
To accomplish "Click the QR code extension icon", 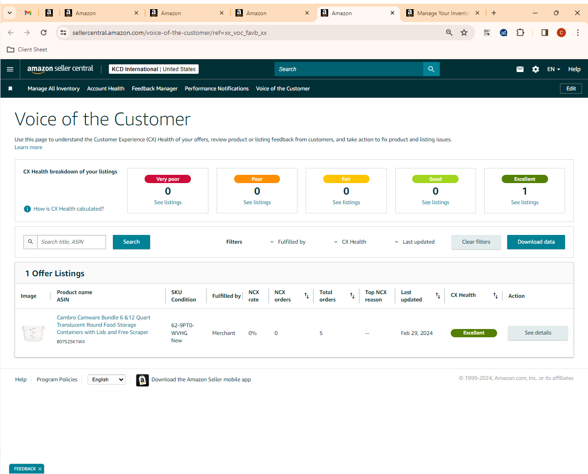I will pos(487,33).
